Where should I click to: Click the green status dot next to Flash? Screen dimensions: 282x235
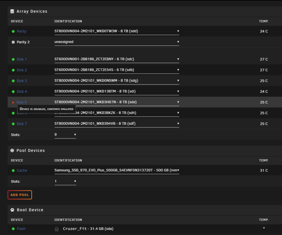coord(13,229)
